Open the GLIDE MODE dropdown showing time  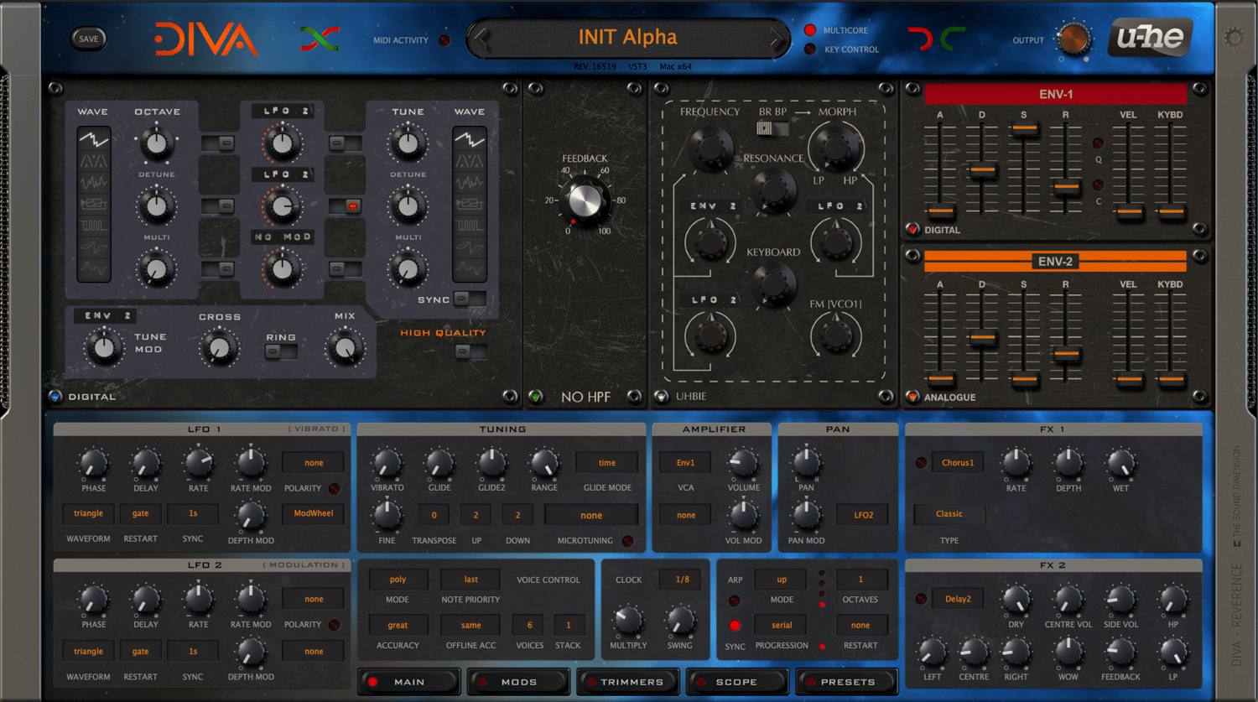(606, 463)
